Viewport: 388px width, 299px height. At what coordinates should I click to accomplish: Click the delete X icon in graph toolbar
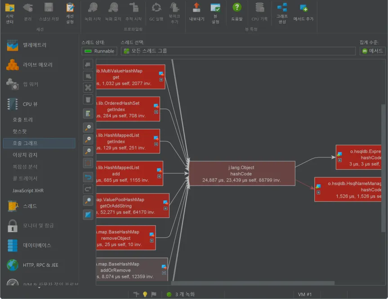pos(88,88)
